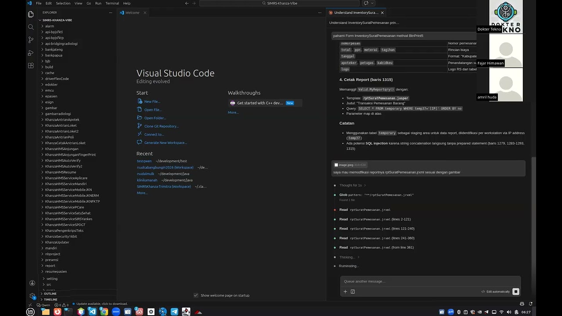The width and height of the screenshot is (562, 316).
Task: Open the Terminal menu
Action: click(x=112, y=3)
